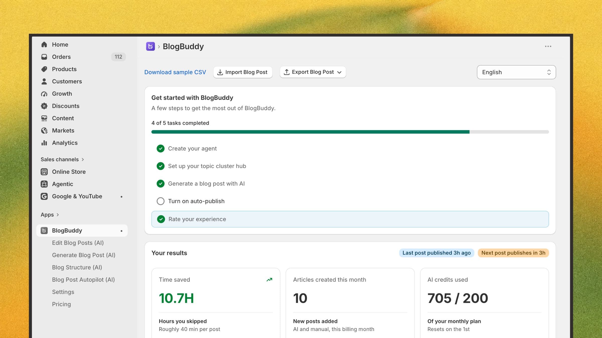Click the Articles created this month heading

coord(330,280)
